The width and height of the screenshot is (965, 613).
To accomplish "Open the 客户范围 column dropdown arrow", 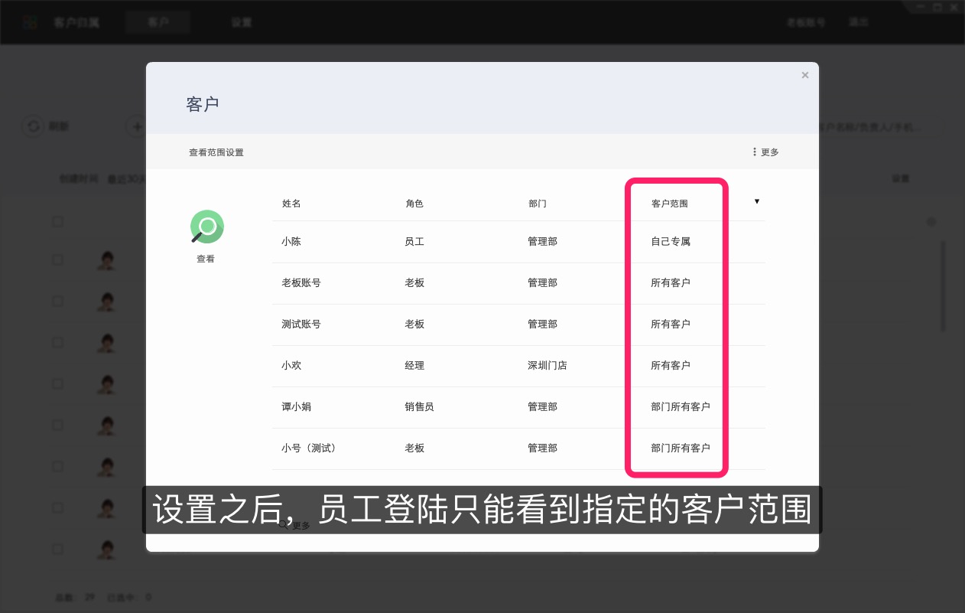I will click(x=756, y=201).
